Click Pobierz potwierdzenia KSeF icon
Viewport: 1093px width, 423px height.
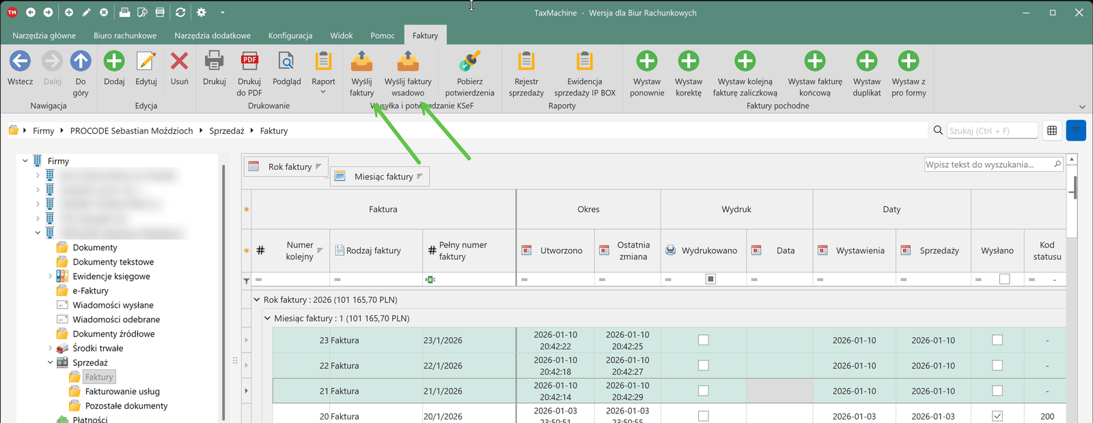click(x=469, y=63)
